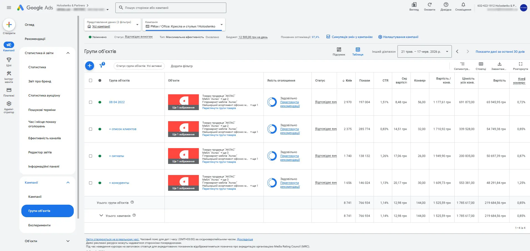The width and height of the screenshot is (530, 251).
Task: Switch to Підсумок summary view
Action: pos(339,51)
